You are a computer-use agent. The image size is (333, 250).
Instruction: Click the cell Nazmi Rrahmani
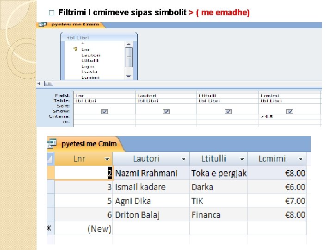[151, 173]
